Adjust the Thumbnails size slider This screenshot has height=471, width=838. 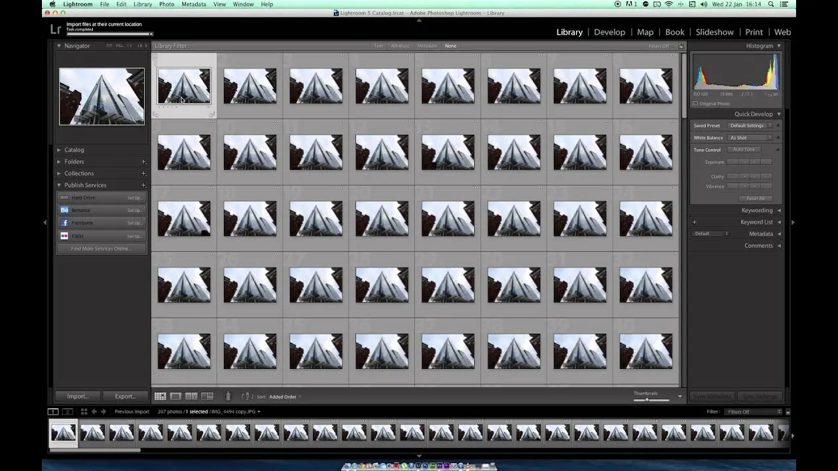coord(647,399)
